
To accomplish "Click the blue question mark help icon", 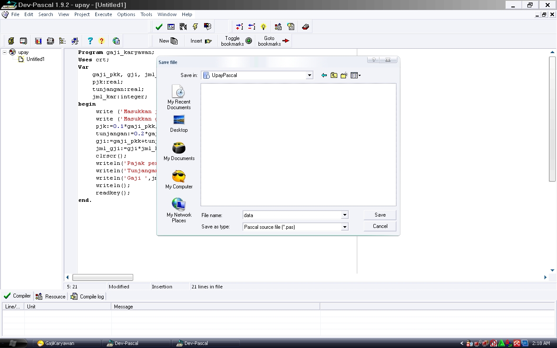I will [90, 41].
